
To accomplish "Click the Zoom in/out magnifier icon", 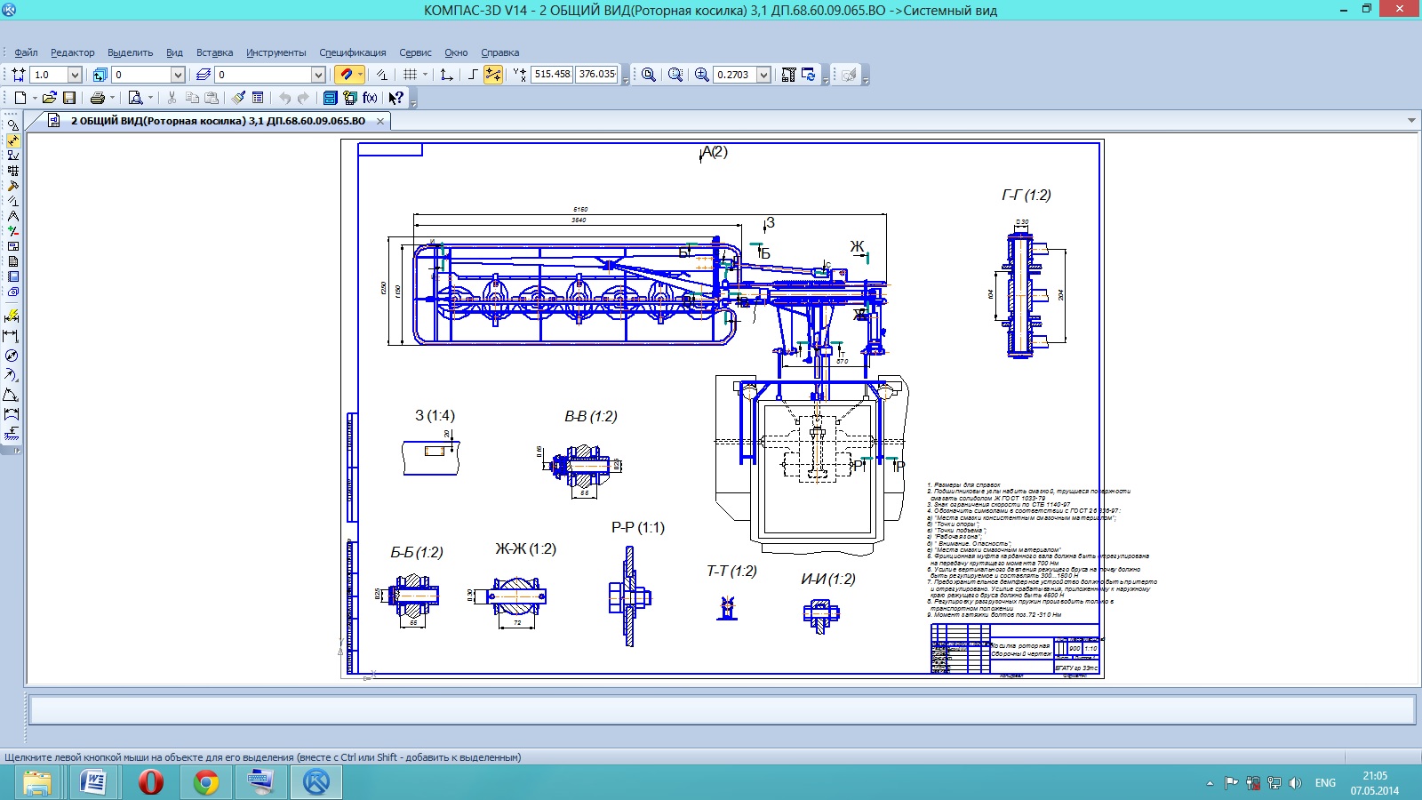I will [x=702, y=75].
